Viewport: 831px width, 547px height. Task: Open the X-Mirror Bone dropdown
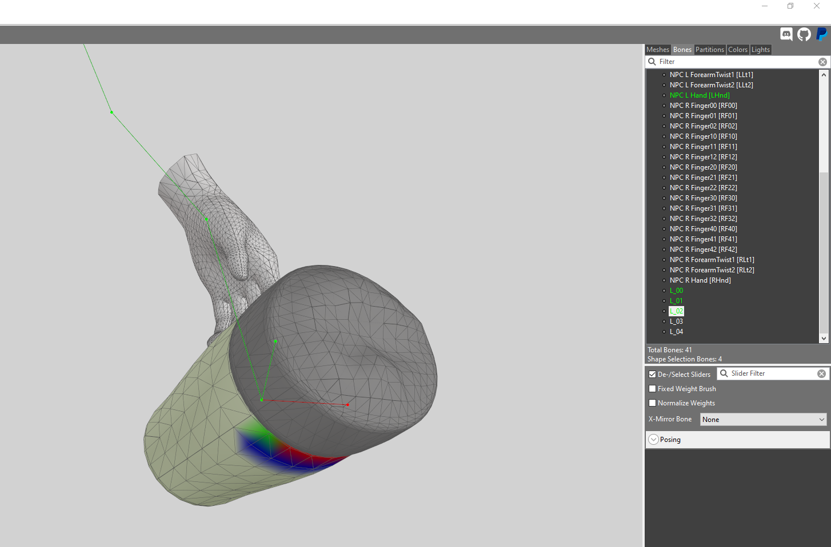[764, 419]
